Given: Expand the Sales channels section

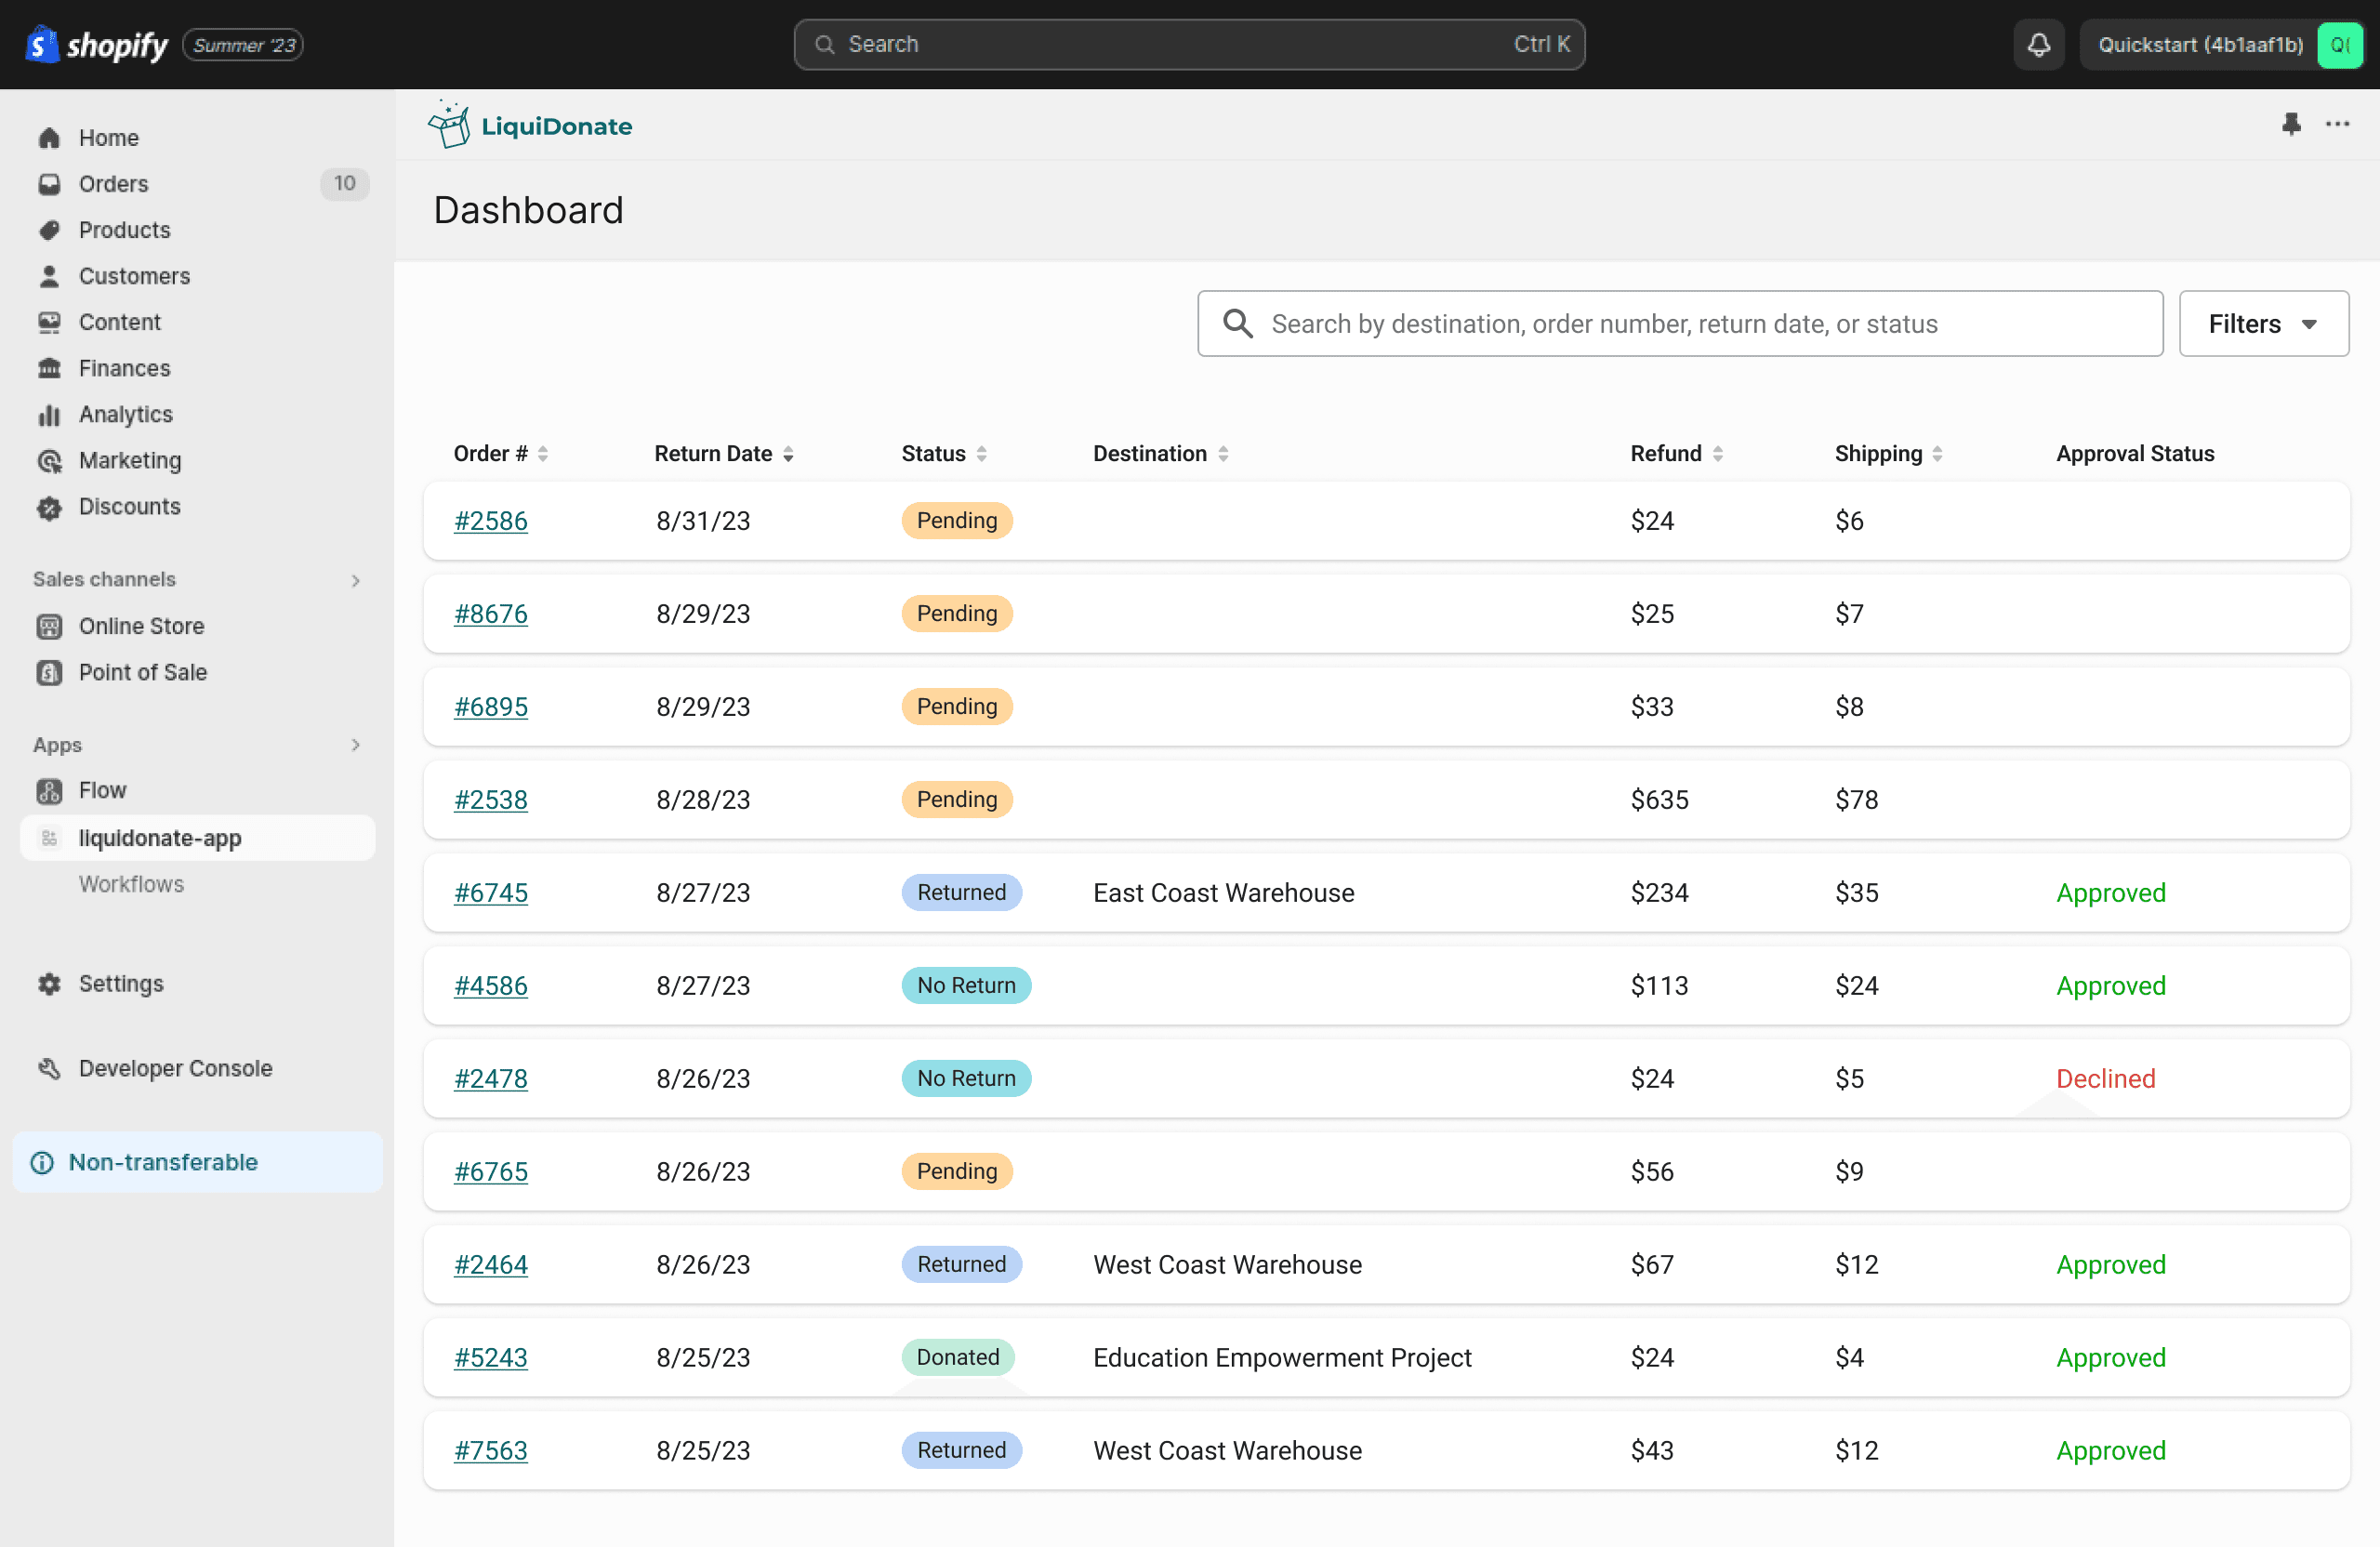Looking at the screenshot, I should [355, 580].
